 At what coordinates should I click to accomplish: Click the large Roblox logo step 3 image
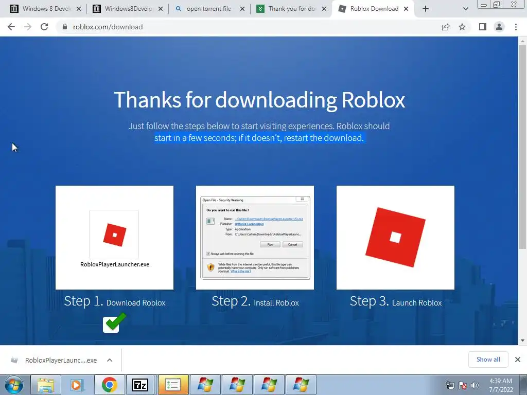tap(395, 238)
